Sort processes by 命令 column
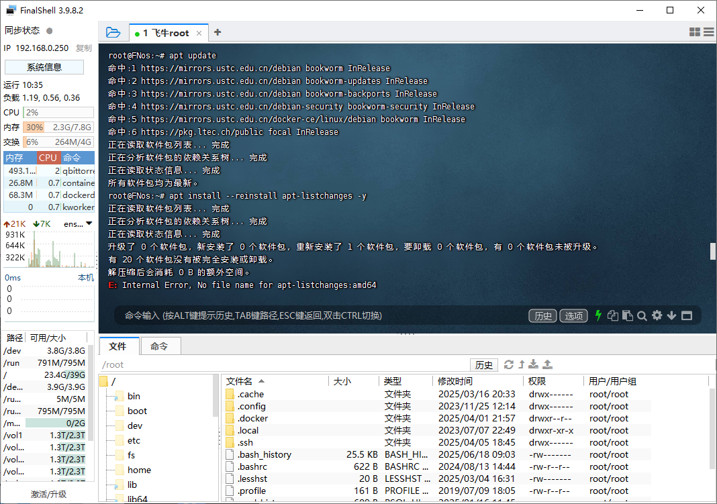Viewport: 717px width, 504px height. coord(78,158)
